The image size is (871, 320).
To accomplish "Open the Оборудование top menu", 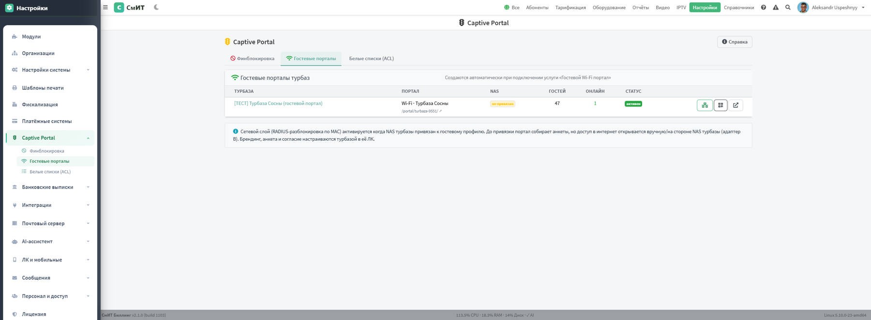I will tap(609, 7).
